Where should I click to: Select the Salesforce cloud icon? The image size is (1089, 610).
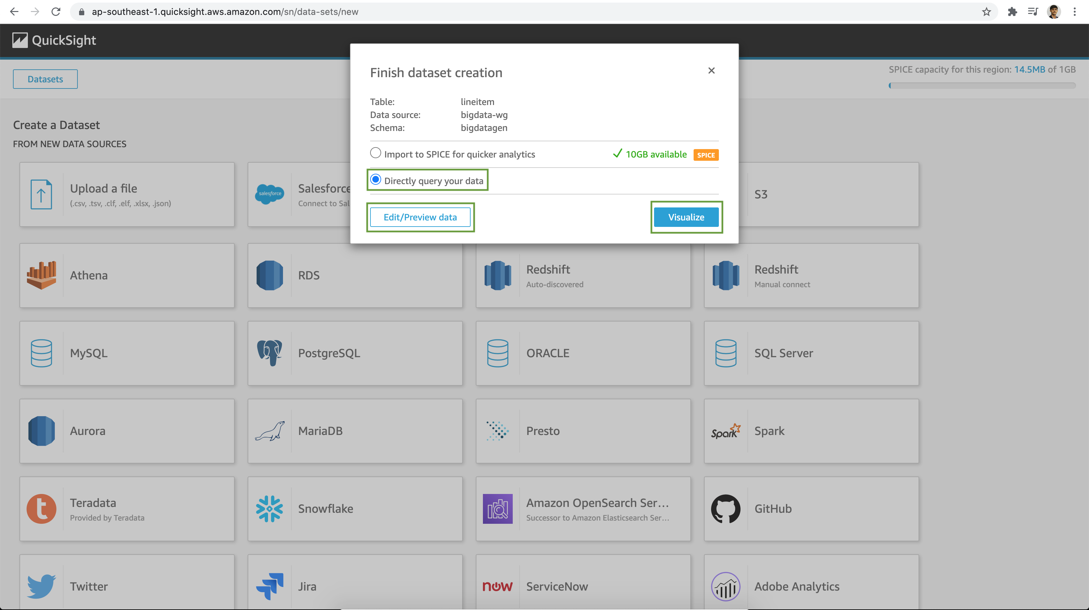[x=270, y=194]
